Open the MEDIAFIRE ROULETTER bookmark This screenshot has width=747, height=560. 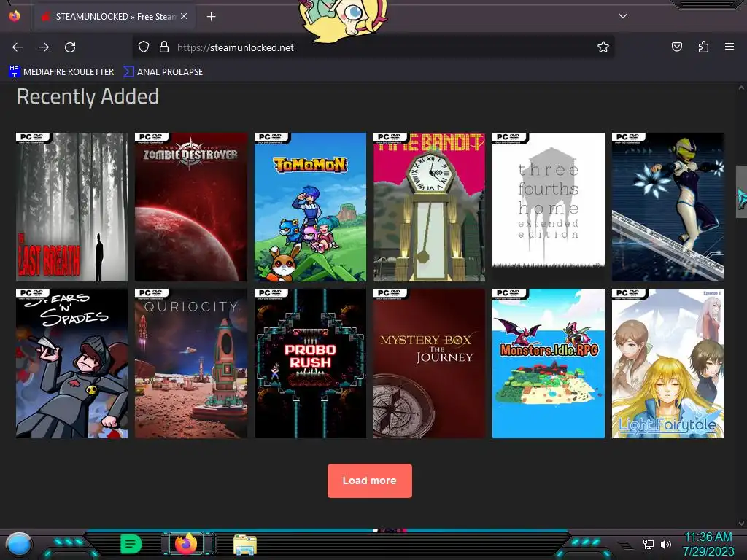tap(61, 72)
